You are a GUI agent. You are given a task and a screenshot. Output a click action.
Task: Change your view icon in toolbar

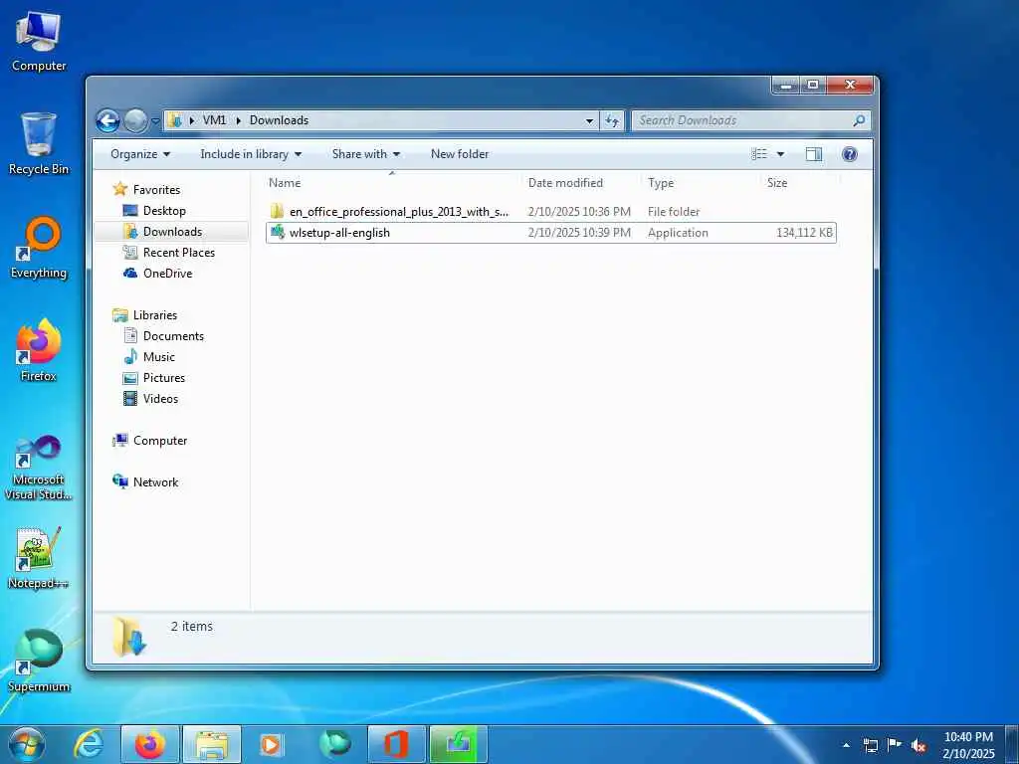(x=759, y=154)
